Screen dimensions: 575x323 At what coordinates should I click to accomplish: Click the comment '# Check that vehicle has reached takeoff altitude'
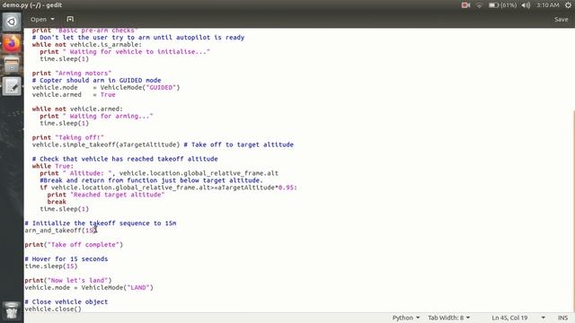point(125,159)
